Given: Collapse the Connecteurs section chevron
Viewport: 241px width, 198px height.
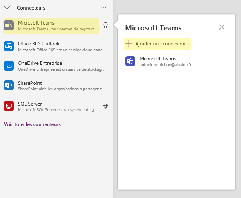Looking at the screenshot, I should click(x=7, y=7).
